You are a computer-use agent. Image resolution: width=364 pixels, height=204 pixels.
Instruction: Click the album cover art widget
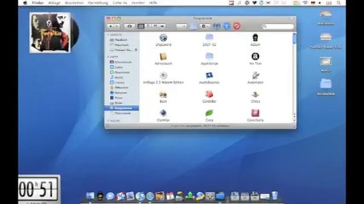pyautogui.click(x=50, y=33)
